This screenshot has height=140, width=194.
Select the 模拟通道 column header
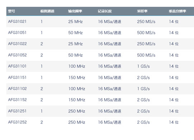[x=47, y=11]
